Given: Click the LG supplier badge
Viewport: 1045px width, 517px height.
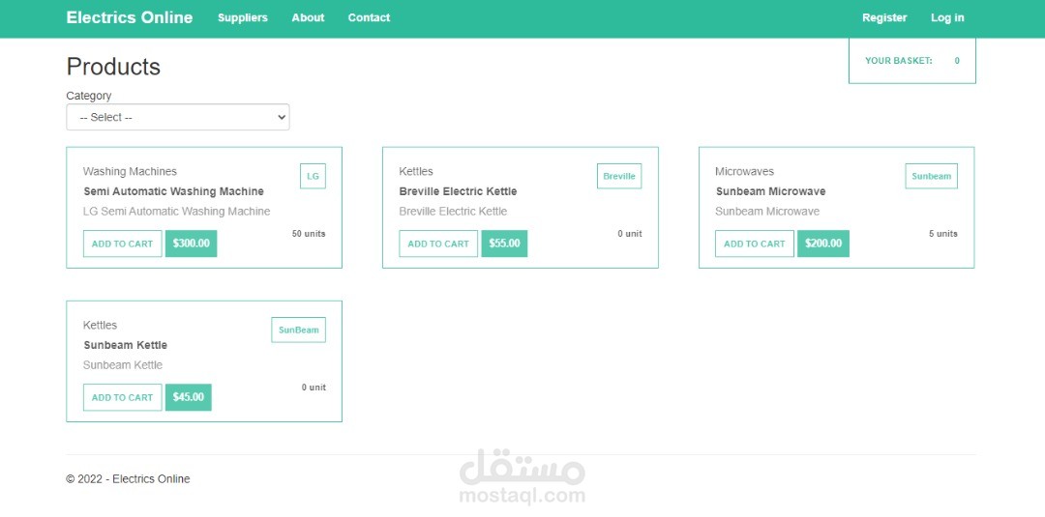Looking at the screenshot, I should (313, 176).
